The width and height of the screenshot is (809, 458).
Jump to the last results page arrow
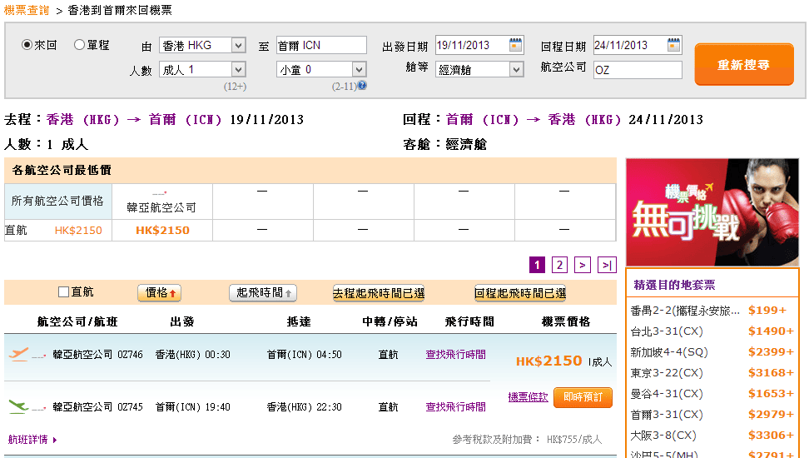tap(608, 265)
